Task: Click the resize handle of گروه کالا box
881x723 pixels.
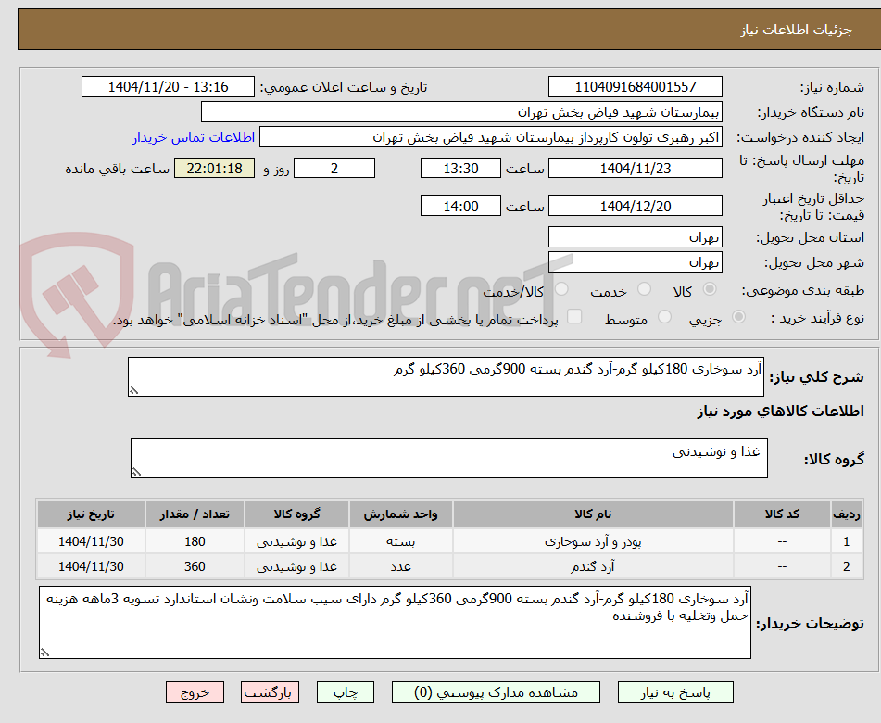Action: 136,472
